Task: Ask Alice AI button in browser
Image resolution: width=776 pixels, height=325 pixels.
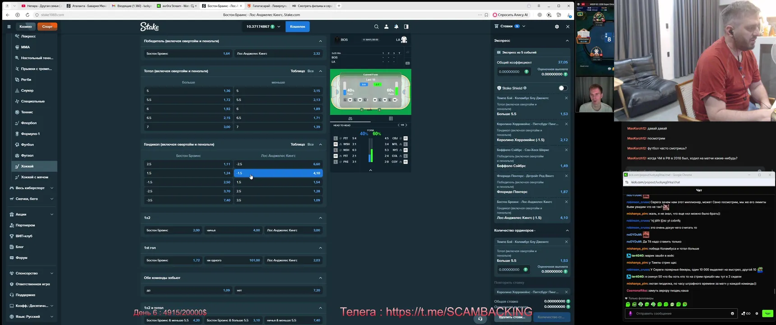Action: pyautogui.click(x=511, y=15)
